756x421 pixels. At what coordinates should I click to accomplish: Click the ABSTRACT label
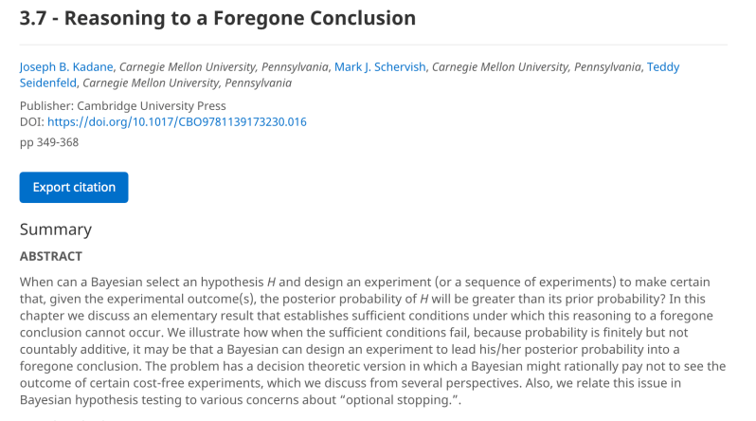pyautogui.click(x=51, y=256)
